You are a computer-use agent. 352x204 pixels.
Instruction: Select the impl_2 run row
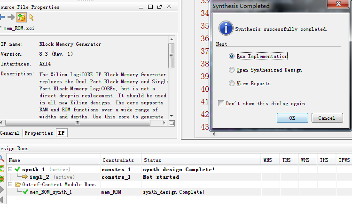180,177
